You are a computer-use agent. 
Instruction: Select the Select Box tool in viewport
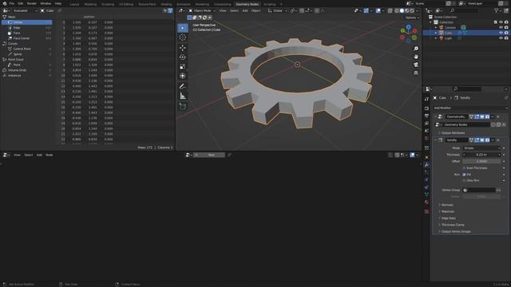183,28
